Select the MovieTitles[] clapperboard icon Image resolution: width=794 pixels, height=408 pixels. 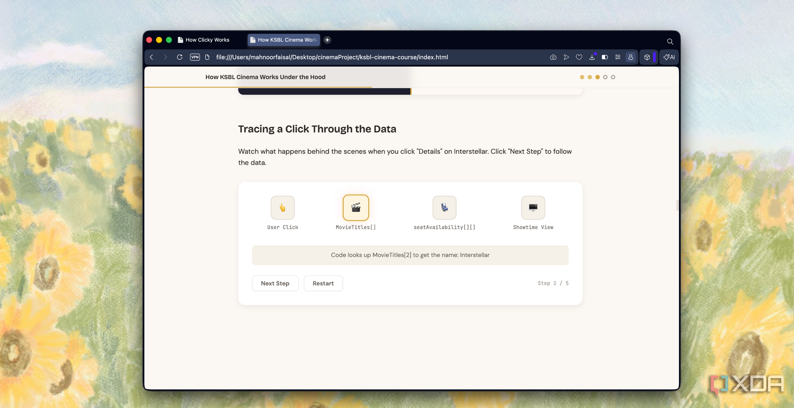point(356,208)
